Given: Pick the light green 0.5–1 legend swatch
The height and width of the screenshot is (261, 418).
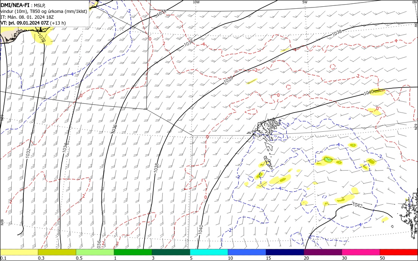Looking at the screenshot, I should (95, 252).
